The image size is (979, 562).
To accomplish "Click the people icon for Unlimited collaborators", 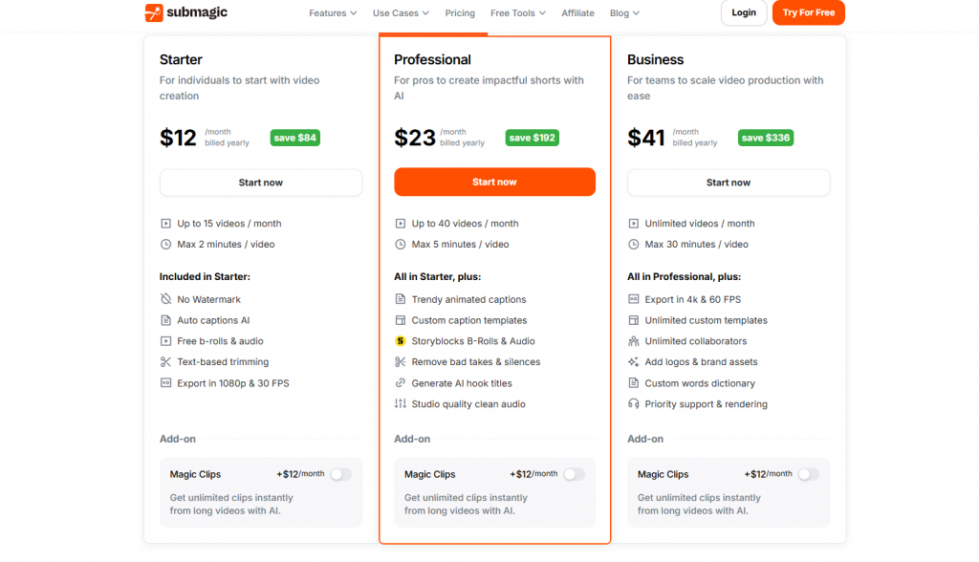I will tap(633, 341).
